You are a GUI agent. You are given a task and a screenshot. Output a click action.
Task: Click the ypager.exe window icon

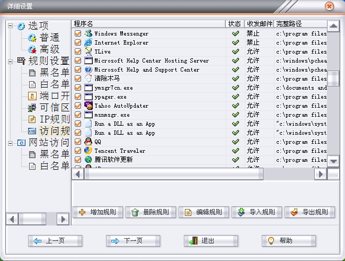tap(88, 97)
